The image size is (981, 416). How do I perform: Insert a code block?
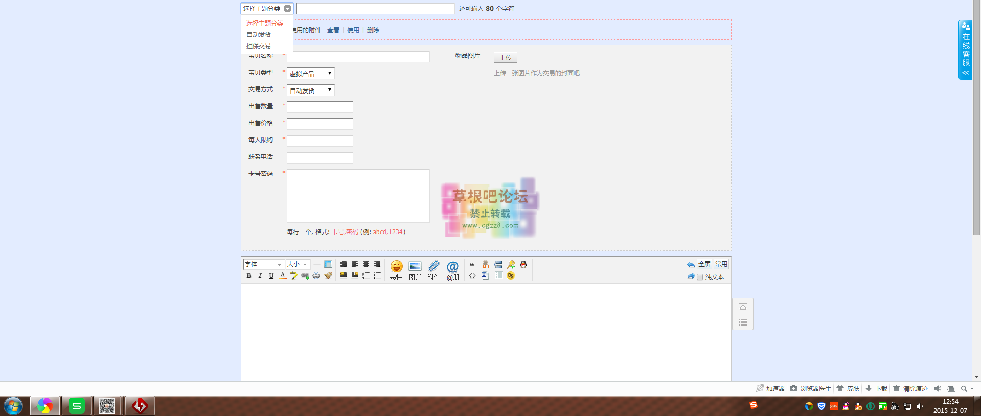pyautogui.click(x=472, y=276)
